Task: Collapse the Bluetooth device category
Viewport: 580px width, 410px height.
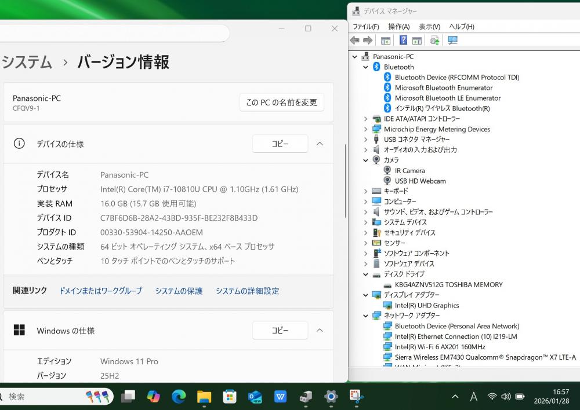Action: click(365, 67)
